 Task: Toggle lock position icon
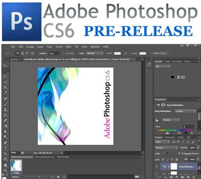(x=172, y=159)
